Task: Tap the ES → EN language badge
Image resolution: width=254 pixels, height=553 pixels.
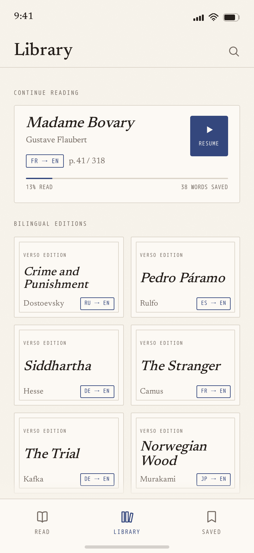Action: [214, 303]
